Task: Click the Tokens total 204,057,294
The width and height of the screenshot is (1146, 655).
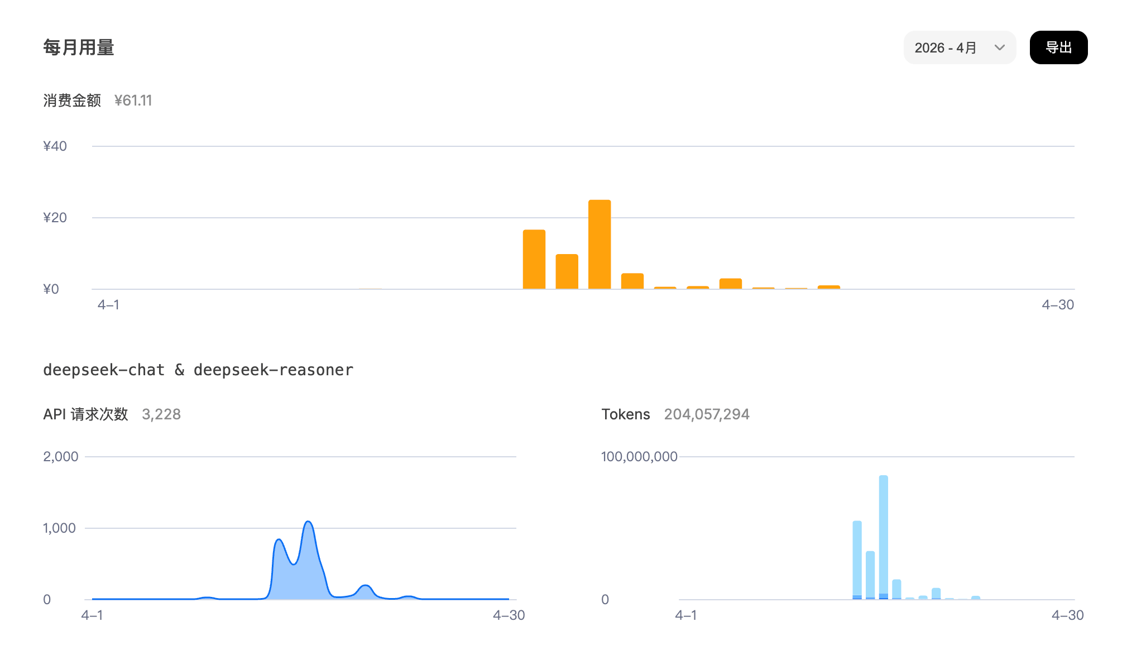Action: (707, 414)
